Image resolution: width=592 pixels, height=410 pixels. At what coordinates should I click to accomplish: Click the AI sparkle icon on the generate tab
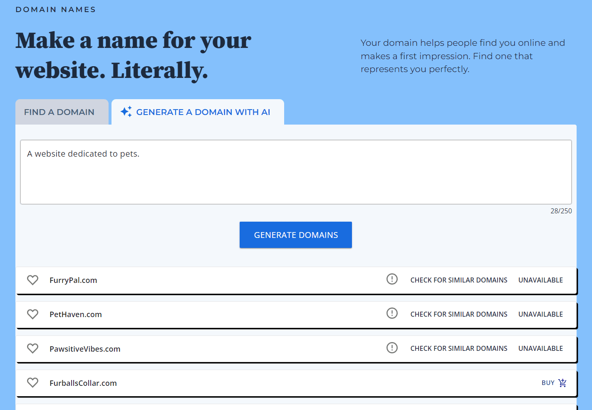(126, 111)
